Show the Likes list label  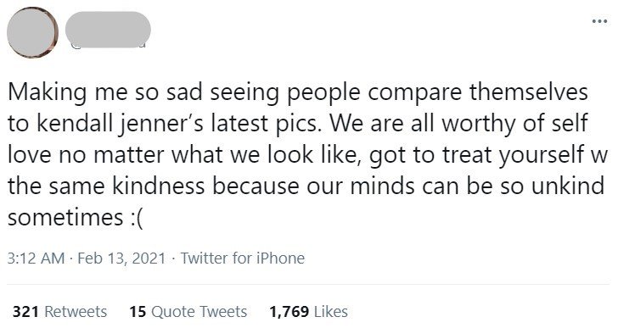click(331, 312)
